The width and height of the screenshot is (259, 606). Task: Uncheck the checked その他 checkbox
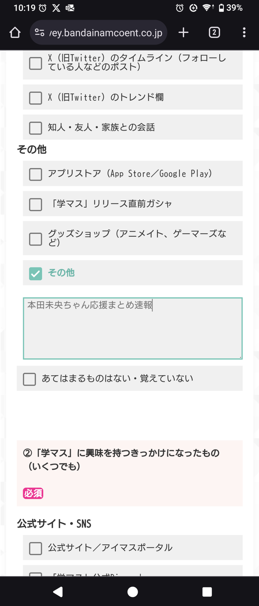(x=36, y=273)
